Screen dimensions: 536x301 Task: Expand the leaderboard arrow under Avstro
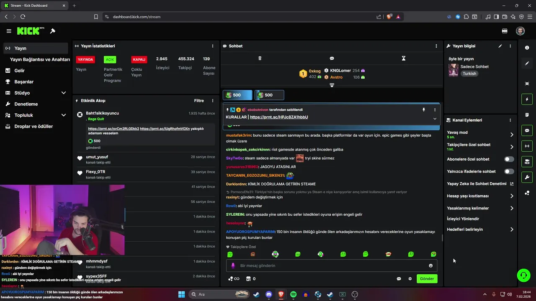click(332, 85)
